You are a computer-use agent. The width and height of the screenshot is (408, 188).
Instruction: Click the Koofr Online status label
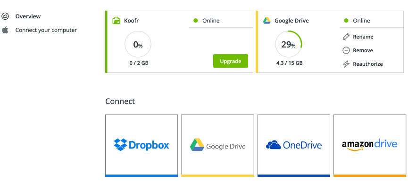coord(211,21)
